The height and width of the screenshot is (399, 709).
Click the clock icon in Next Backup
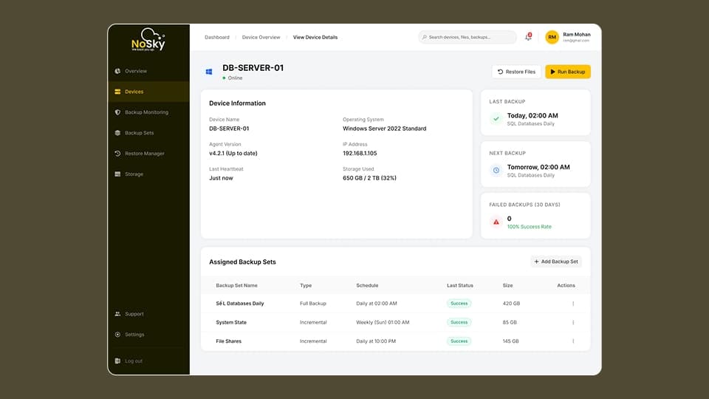[496, 171]
